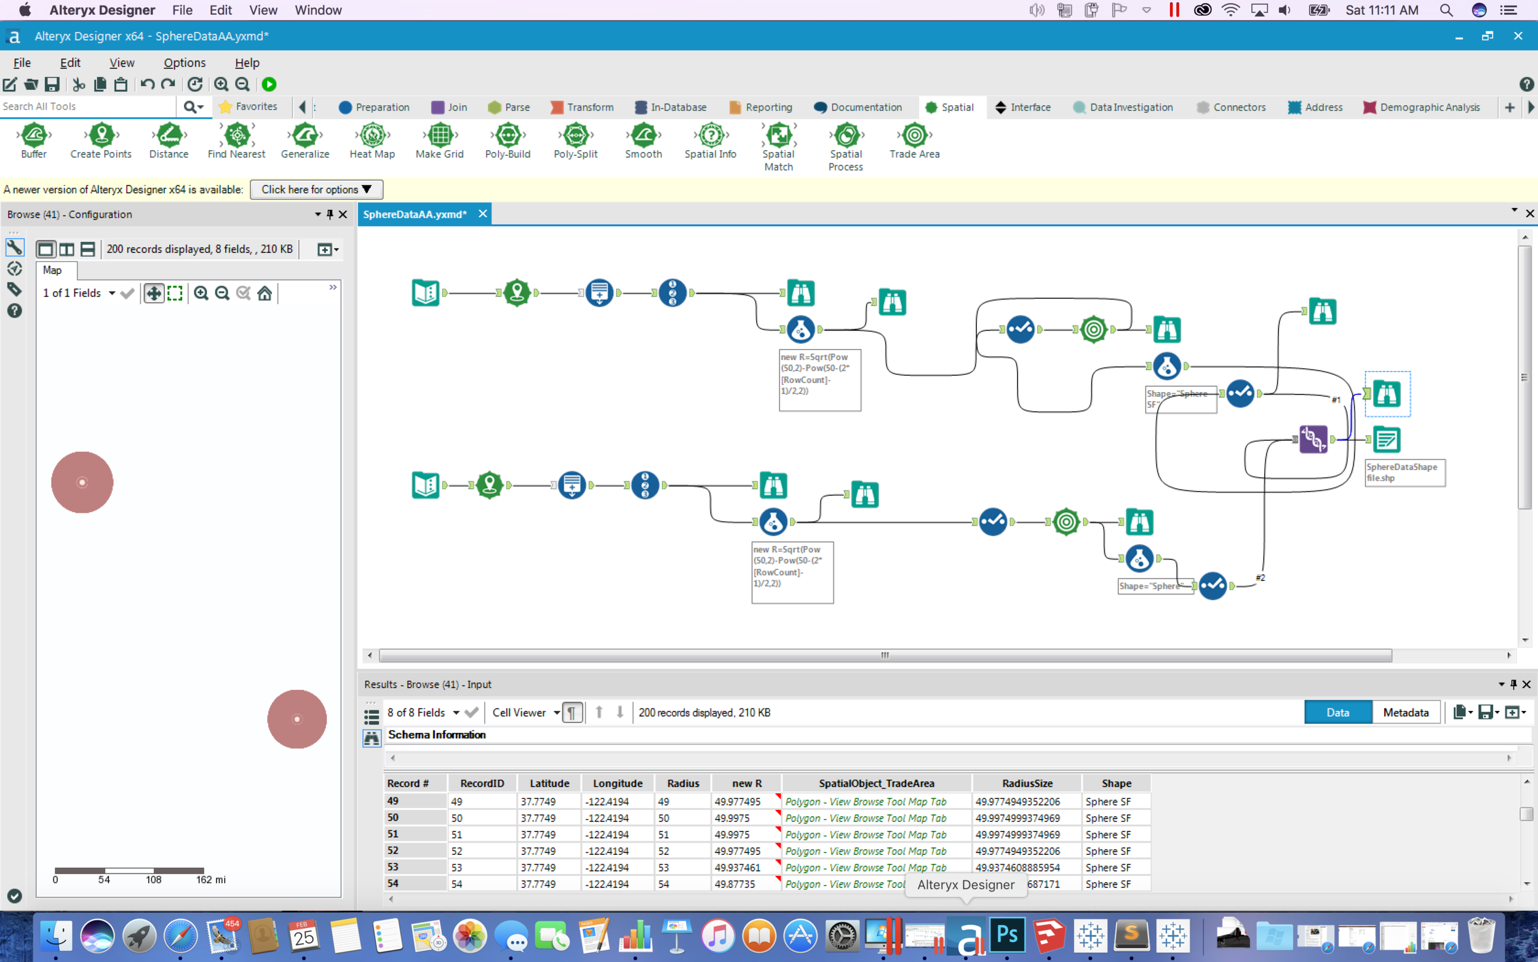Open the Demographic Analysis tool category
This screenshot has height=962, width=1538.
1421,107
